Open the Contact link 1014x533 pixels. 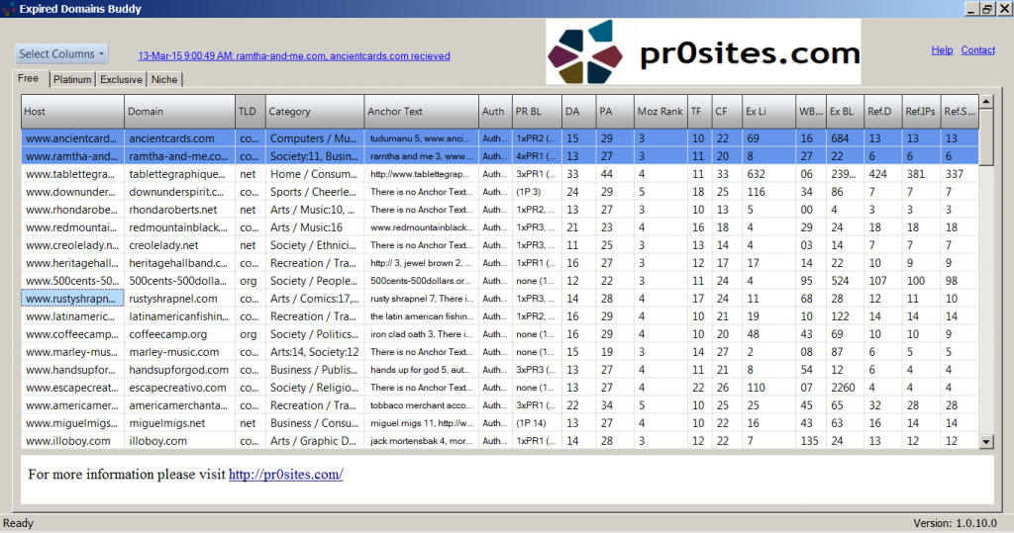[x=977, y=49]
